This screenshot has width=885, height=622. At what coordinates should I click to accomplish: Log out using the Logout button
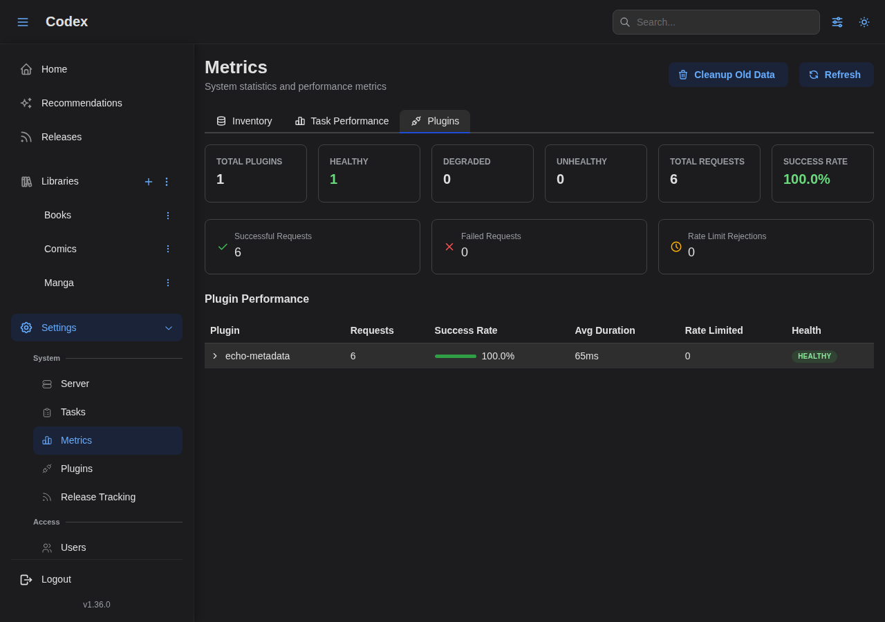[x=97, y=579]
